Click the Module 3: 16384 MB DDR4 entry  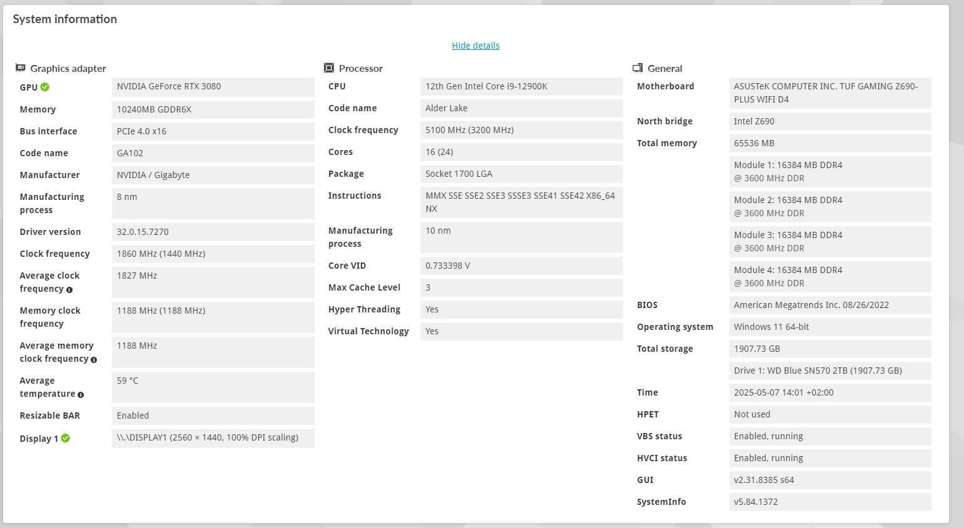830,241
